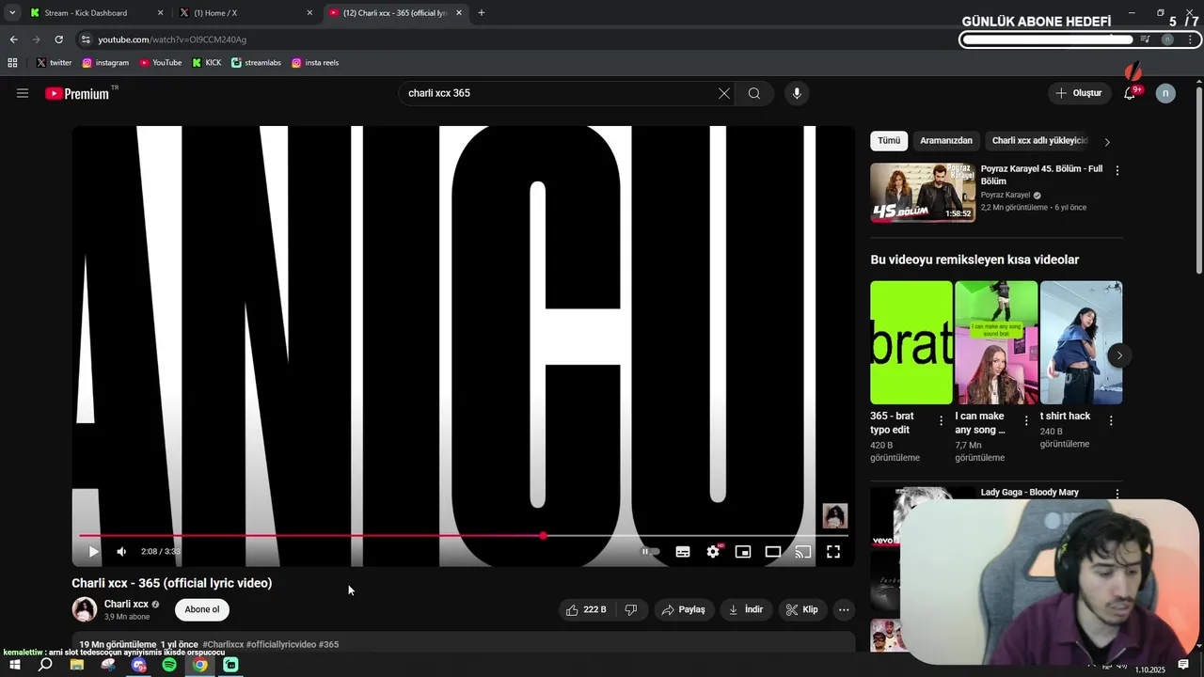Open Poyraz Karayel 45. Bölüm thumbnail
The height and width of the screenshot is (677, 1204).
pyautogui.click(x=923, y=193)
